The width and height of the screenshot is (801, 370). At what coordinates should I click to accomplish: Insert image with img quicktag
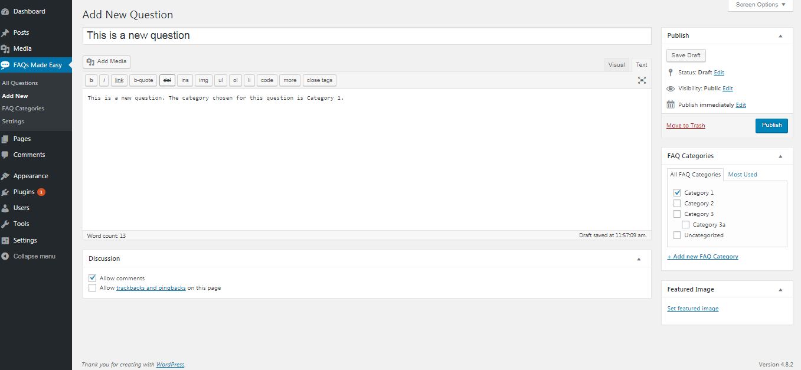coord(204,80)
